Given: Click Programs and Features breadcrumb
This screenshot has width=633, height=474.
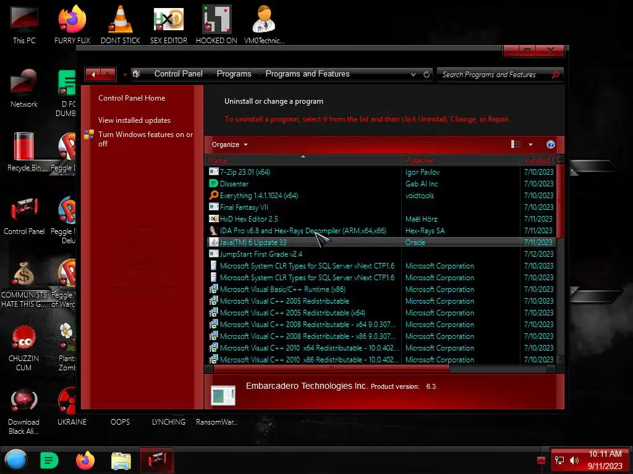Looking at the screenshot, I should 308,74.
